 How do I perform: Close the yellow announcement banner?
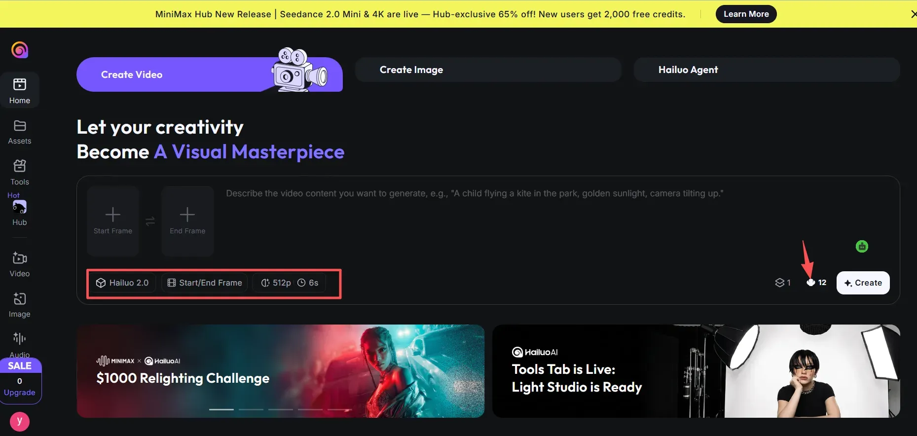click(x=913, y=14)
